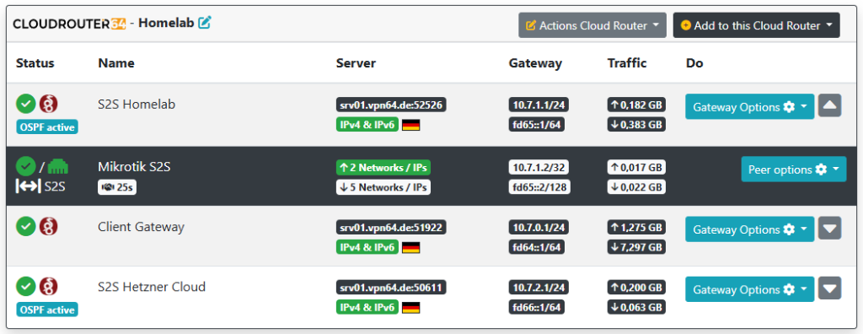Click the red router icon in S2S Homelab row
Screen dimensions: 863x334
point(48,104)
